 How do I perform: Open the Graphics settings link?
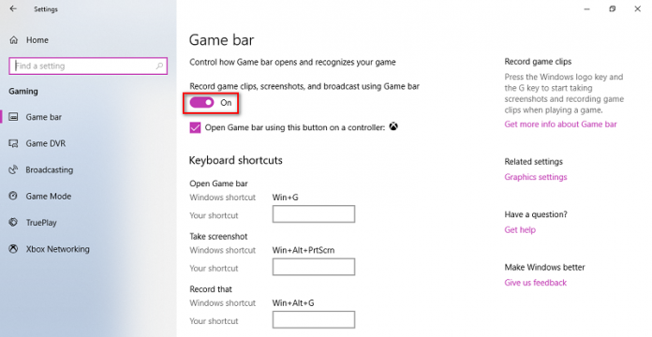point(536,177)
